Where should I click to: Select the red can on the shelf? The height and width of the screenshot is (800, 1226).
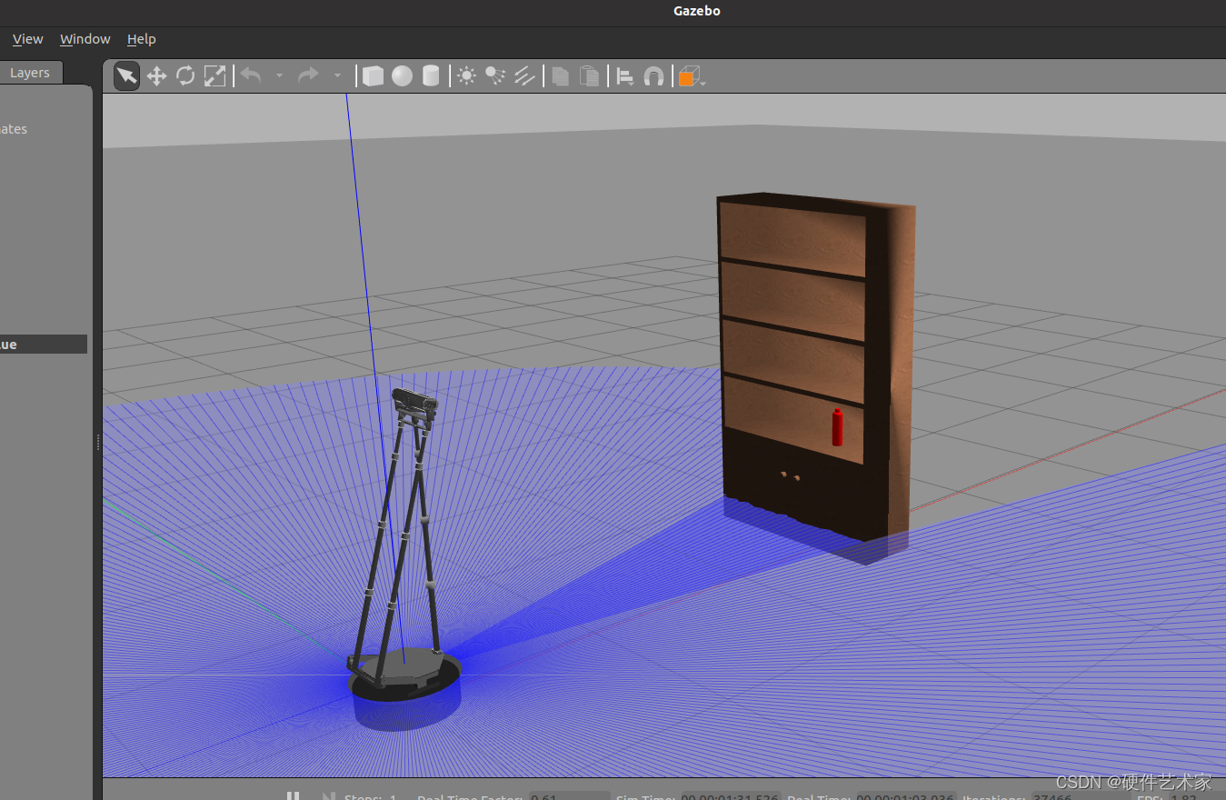pos(837,428)
